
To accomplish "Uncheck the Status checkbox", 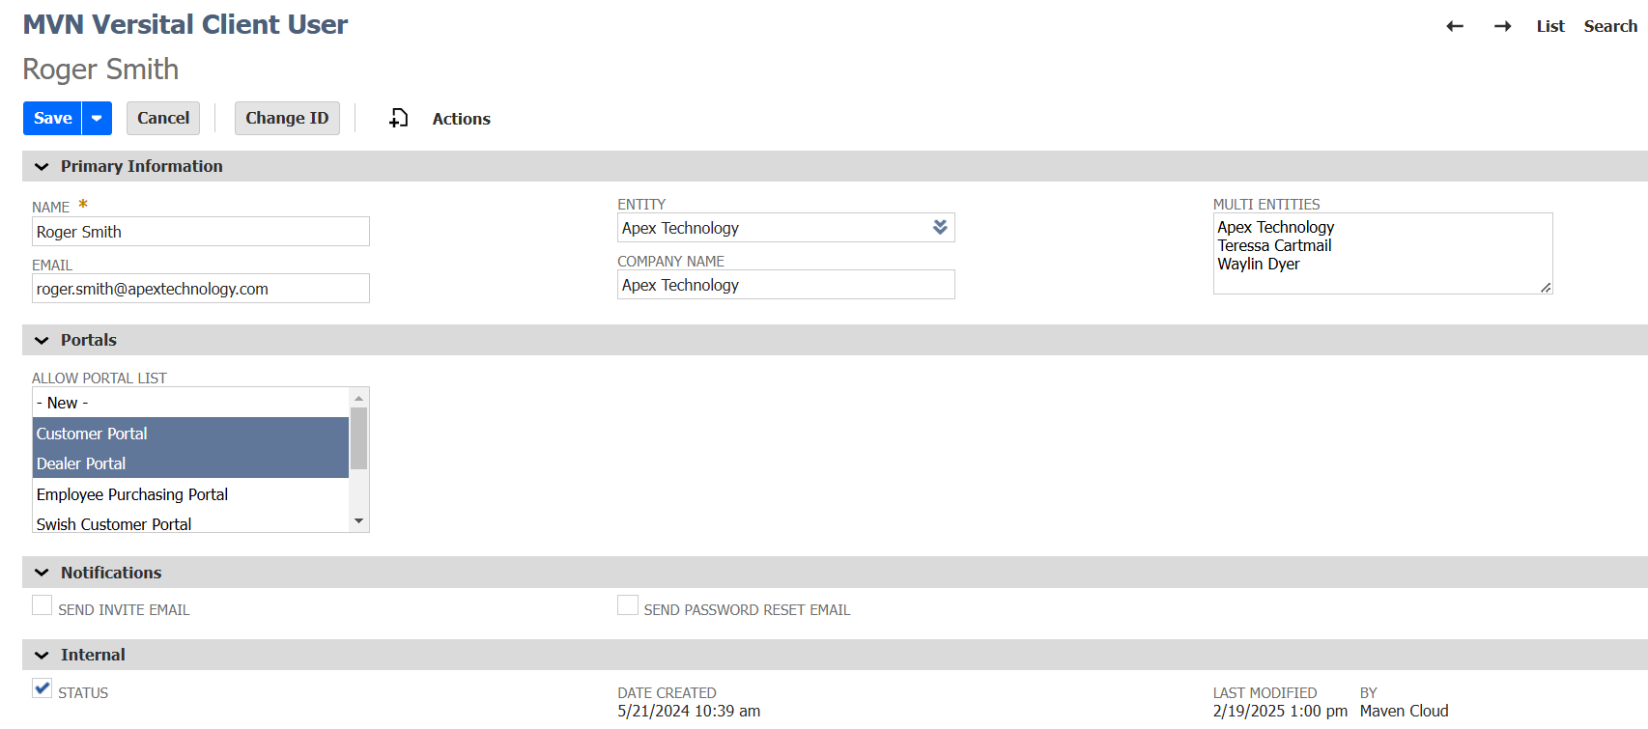I will point(43,688).
